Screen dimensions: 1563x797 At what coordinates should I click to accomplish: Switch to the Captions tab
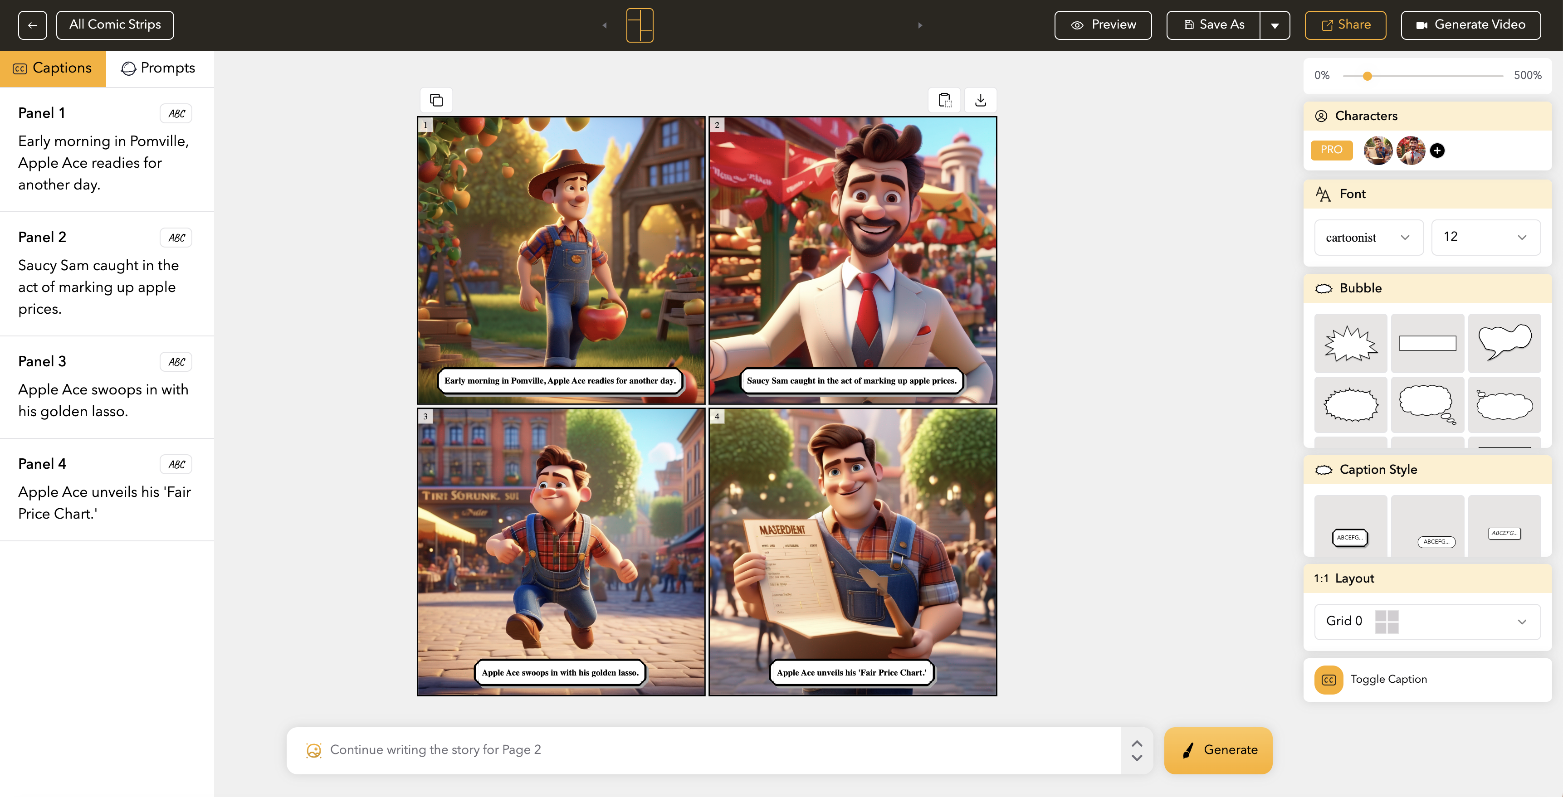coord(53,68)
